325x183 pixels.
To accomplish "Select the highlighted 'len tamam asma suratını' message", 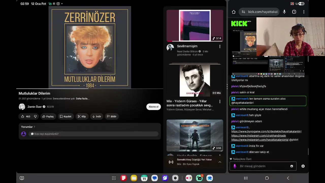I will (x=268, y=101).
